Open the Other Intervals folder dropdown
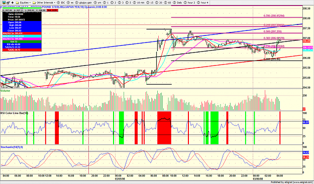314x184 pixels. click(44, 2)
